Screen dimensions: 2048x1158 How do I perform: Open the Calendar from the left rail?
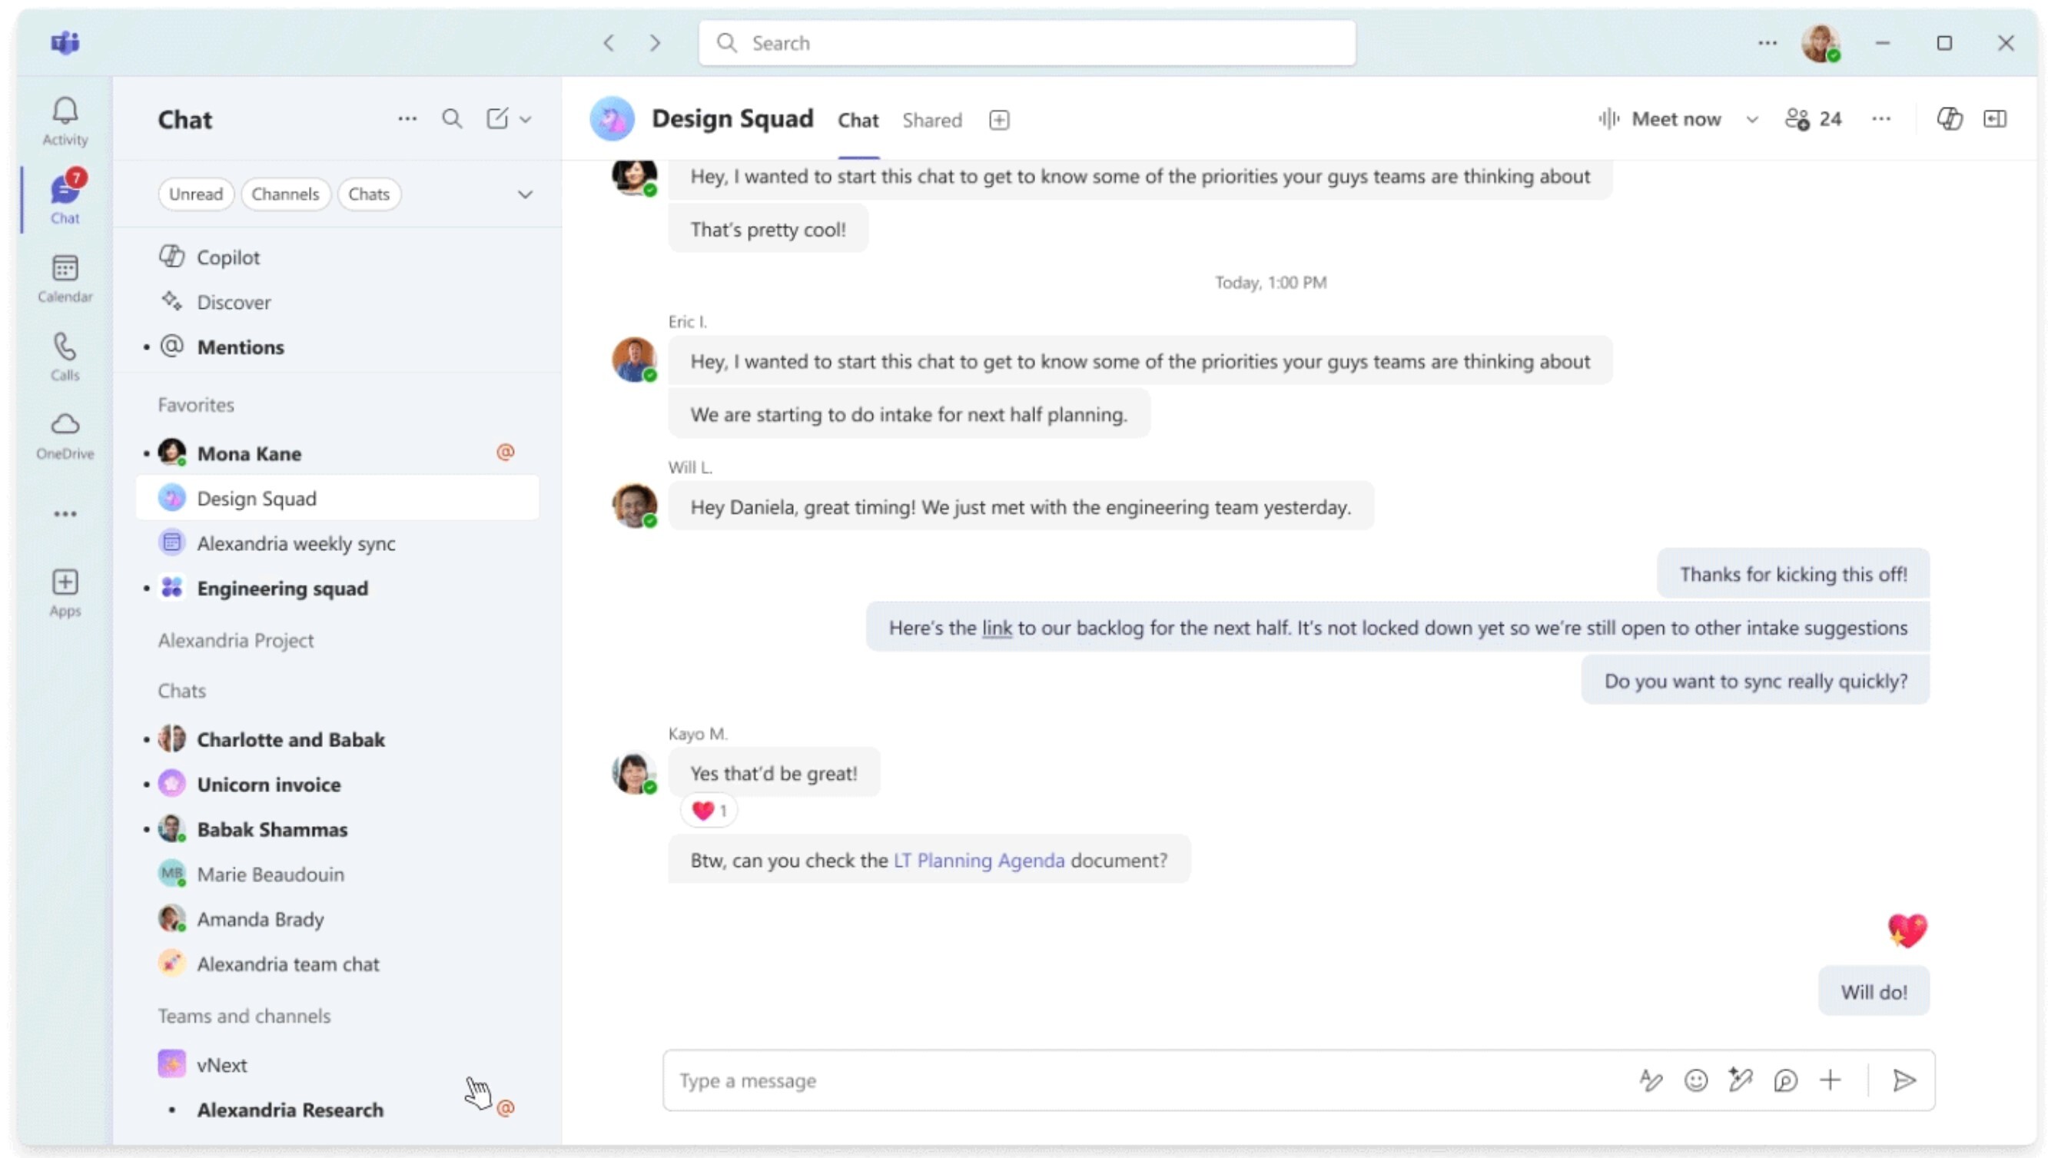point(65,277)
